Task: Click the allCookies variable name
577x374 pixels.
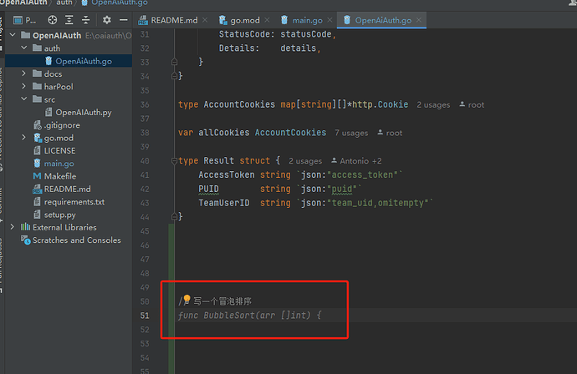Action: pos(224,133)
